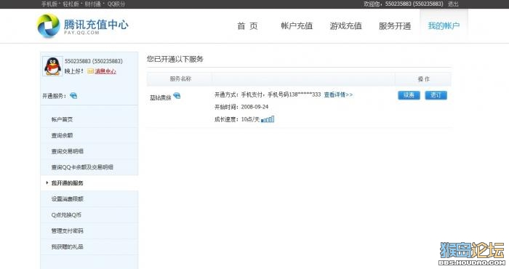Go to the 首页 navigation tab
The width and height of the screenshot is (509, 269).
[247, 26]
